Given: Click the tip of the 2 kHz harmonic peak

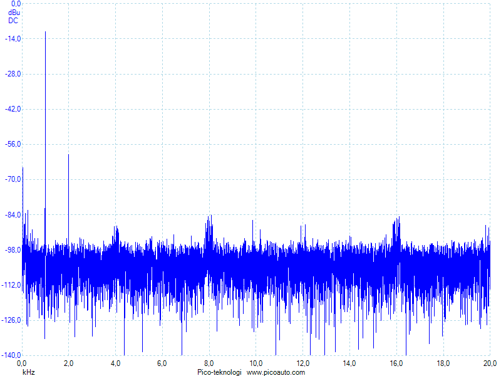Looking at the screenshot, I should pyautogui.click(x=68, y=154).
